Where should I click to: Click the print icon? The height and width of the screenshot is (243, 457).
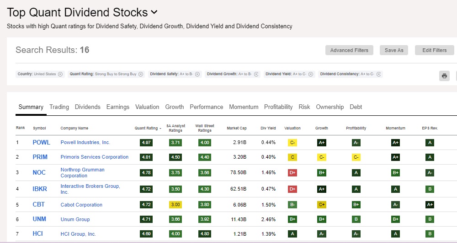[x=444, y=76]
